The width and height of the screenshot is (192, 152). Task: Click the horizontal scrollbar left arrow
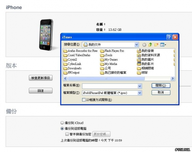click(65, 78)
